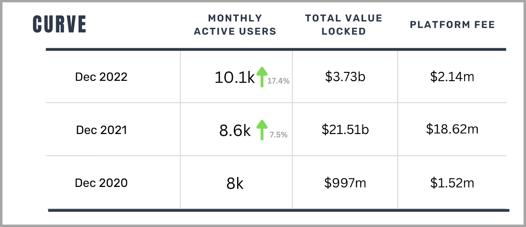
Task: Click the green up arrow beside 8.6k
Action: click(x=262, y=130)
